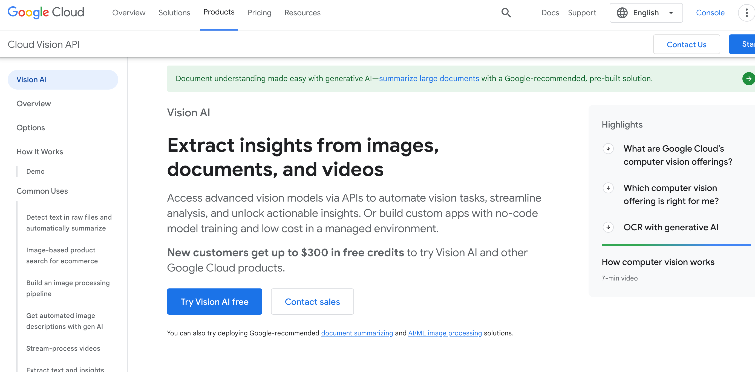Click the blue Start button at right edge
755x372 pixels.
[742, 45]
